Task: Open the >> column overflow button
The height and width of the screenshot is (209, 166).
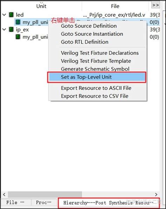Action: [x=155, y=5]
